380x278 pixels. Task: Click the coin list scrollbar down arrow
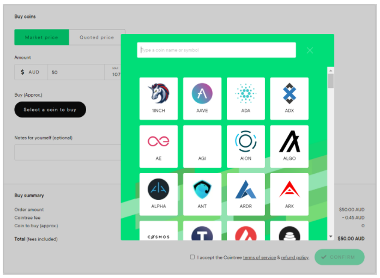coord(331,236)
